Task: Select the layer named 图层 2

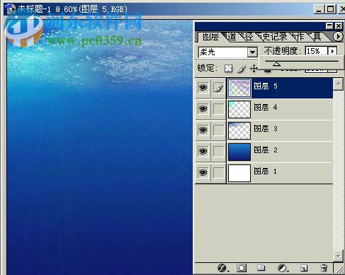Action: [x=266, y=150]
